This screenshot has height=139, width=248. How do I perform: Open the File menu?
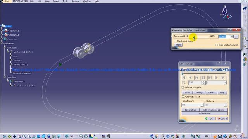[x=32, y=1]
